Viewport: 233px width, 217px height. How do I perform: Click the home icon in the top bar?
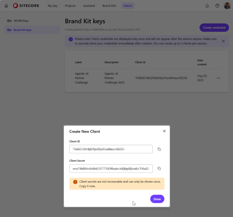[6, 6]
